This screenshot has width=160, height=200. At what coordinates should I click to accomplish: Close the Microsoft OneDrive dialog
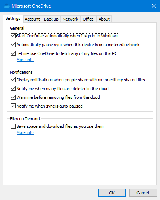pos(154,6)
